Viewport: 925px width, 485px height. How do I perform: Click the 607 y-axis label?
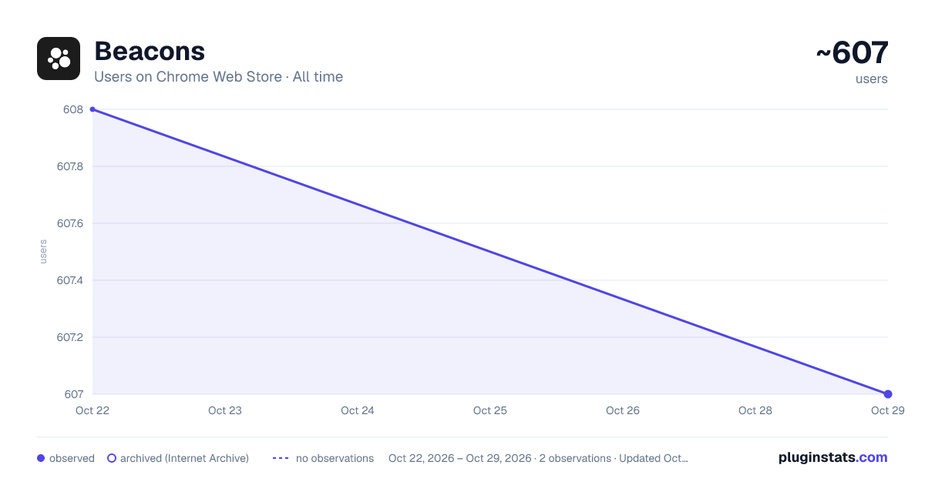pos(74,394)
